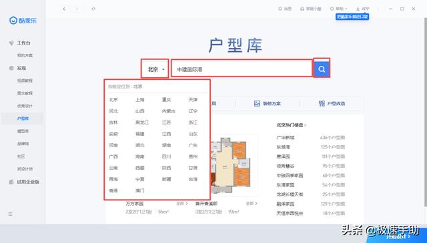Open 优秀设计 in sidebar

coord(25,106)
